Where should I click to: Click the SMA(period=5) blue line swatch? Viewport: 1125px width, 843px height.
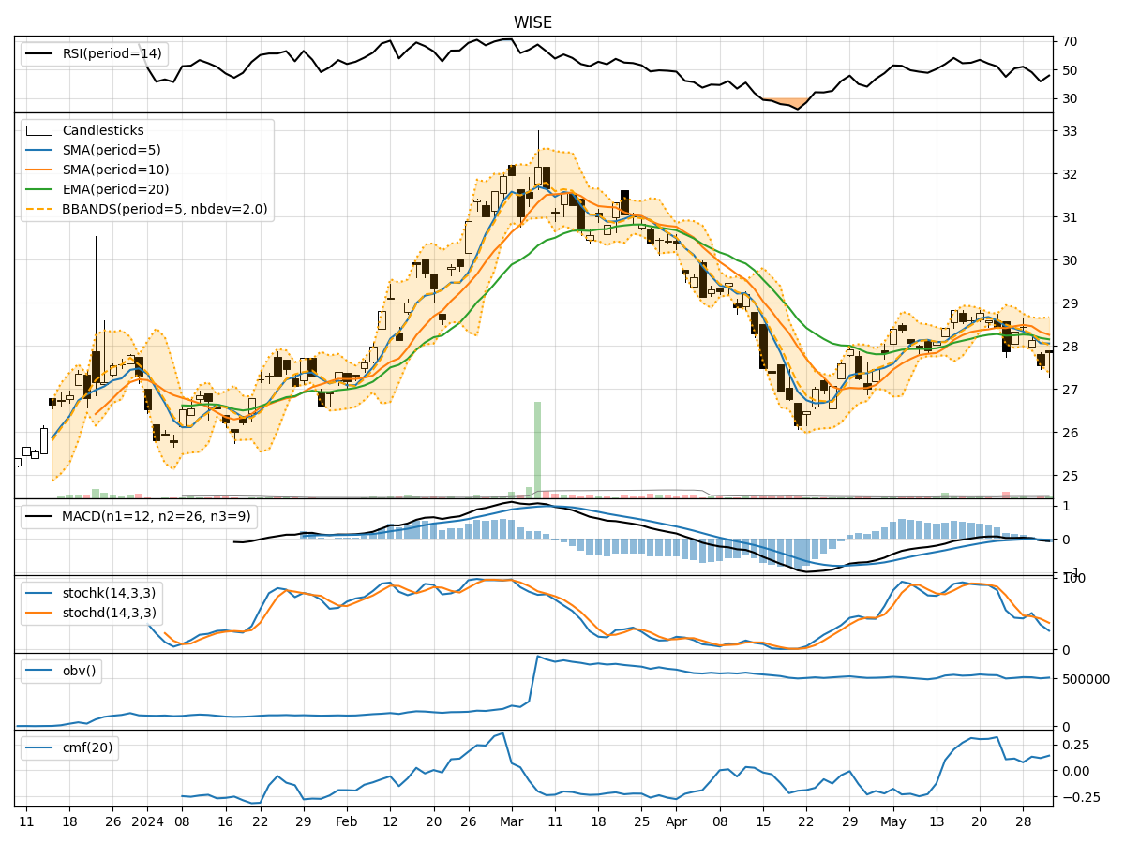coord(39,149)
